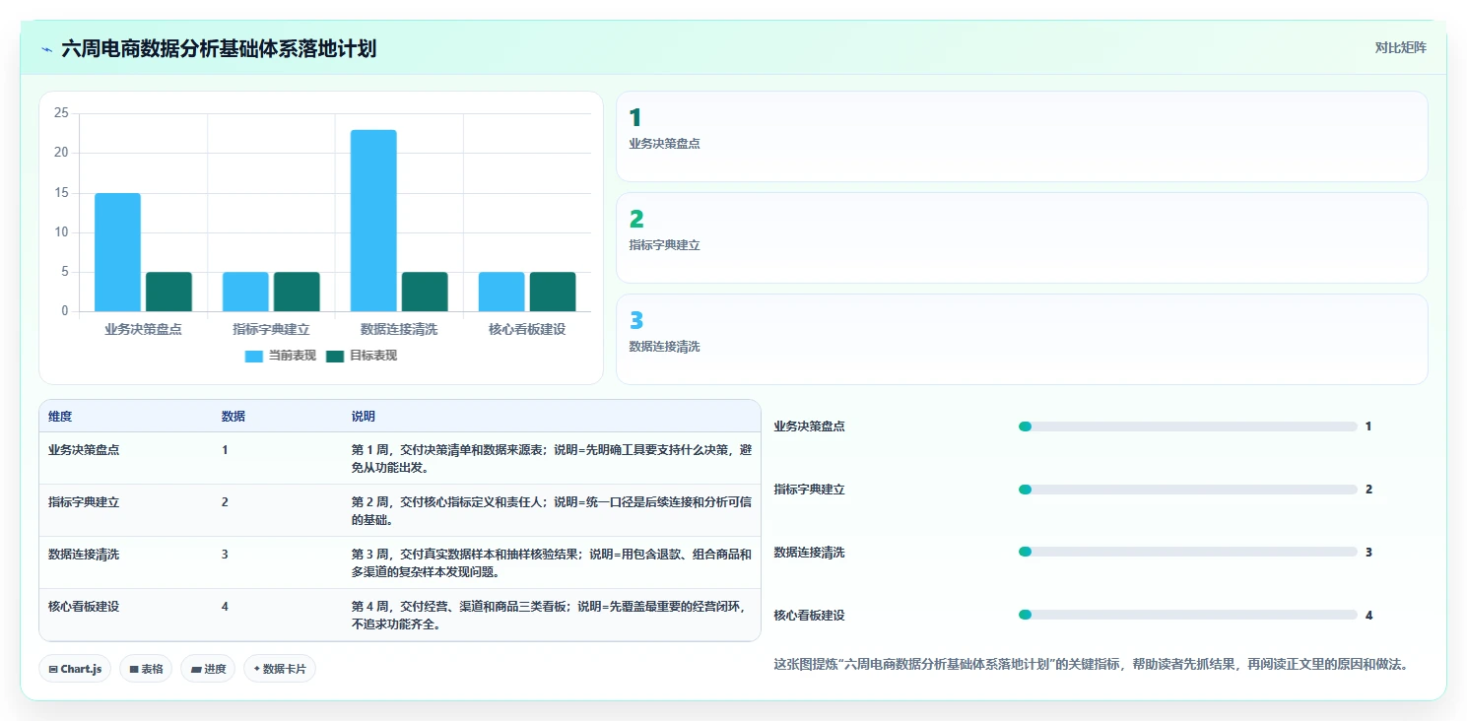1467x721 pixels.
Task: Click table cell 数据连接清洗 in third row
Action: click(x=84, y=554)
